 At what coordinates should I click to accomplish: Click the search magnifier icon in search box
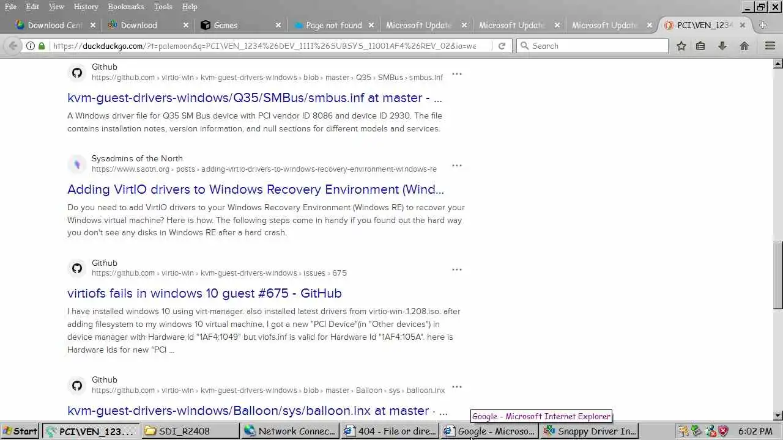coord(524,46)
